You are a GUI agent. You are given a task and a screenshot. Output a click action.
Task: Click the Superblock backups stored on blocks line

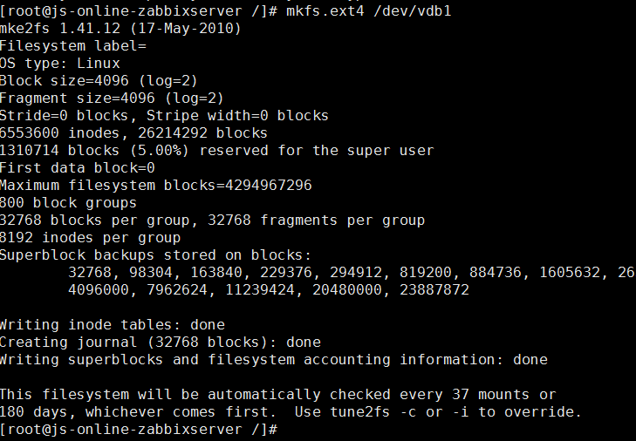[156, 255]
